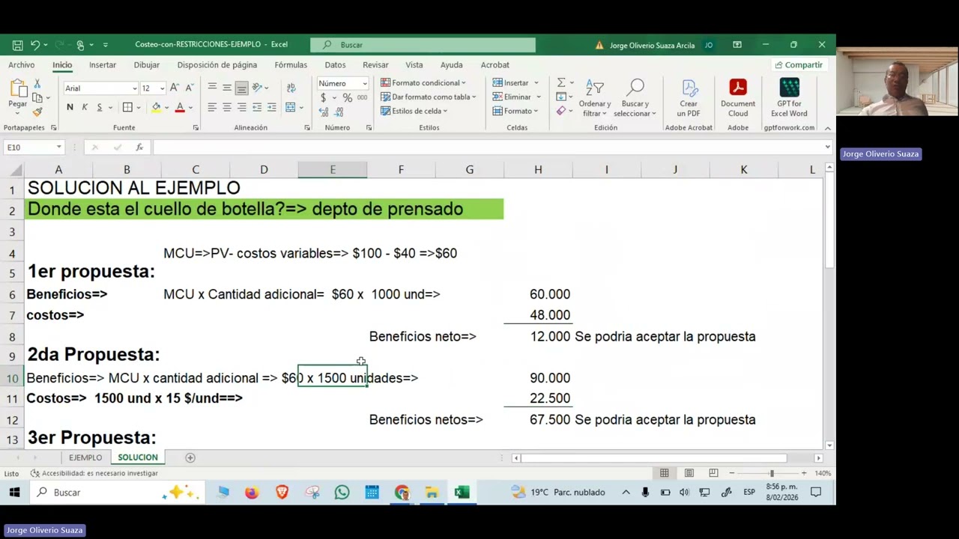Add new sheet with plus icon
959x539 pixels.
coord(190,457)
